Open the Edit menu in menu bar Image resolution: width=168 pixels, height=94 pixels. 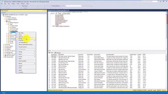pyautogui.click(x=5, y=4)
